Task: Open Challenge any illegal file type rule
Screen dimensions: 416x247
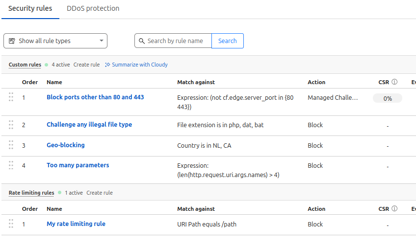Action: [89, 125]
